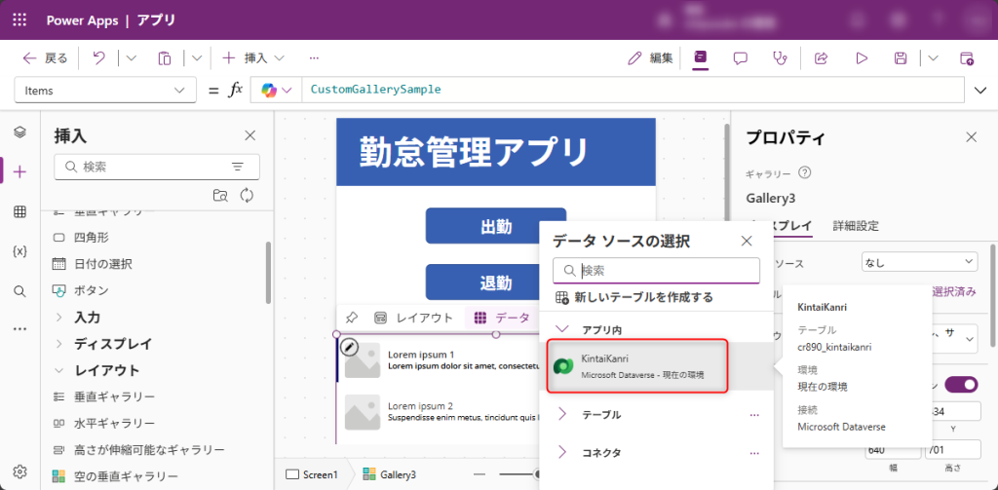
Task: Open the data source なし dropdown
Action: click(x=919, y=261)
